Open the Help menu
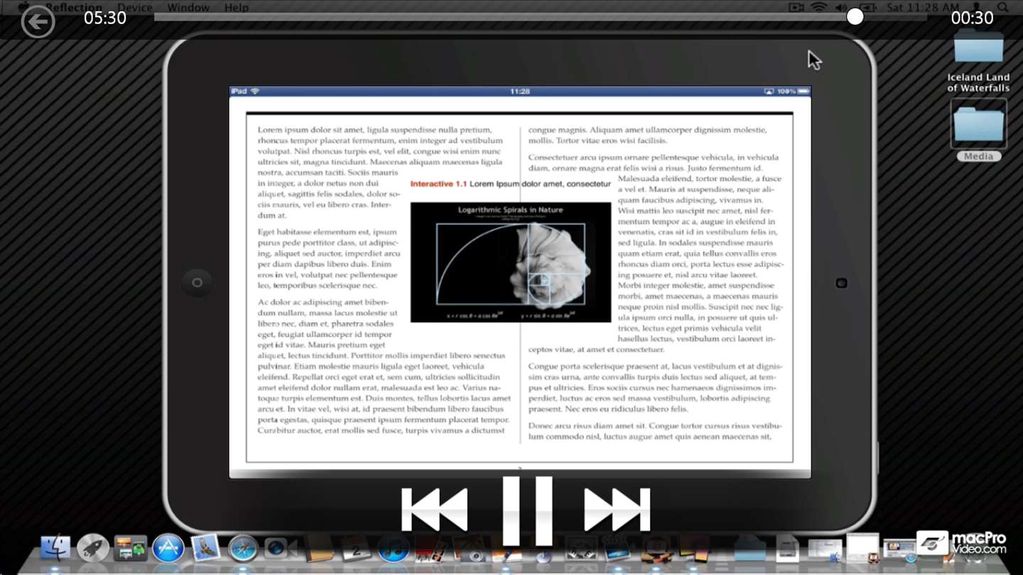 pos(237,8)
